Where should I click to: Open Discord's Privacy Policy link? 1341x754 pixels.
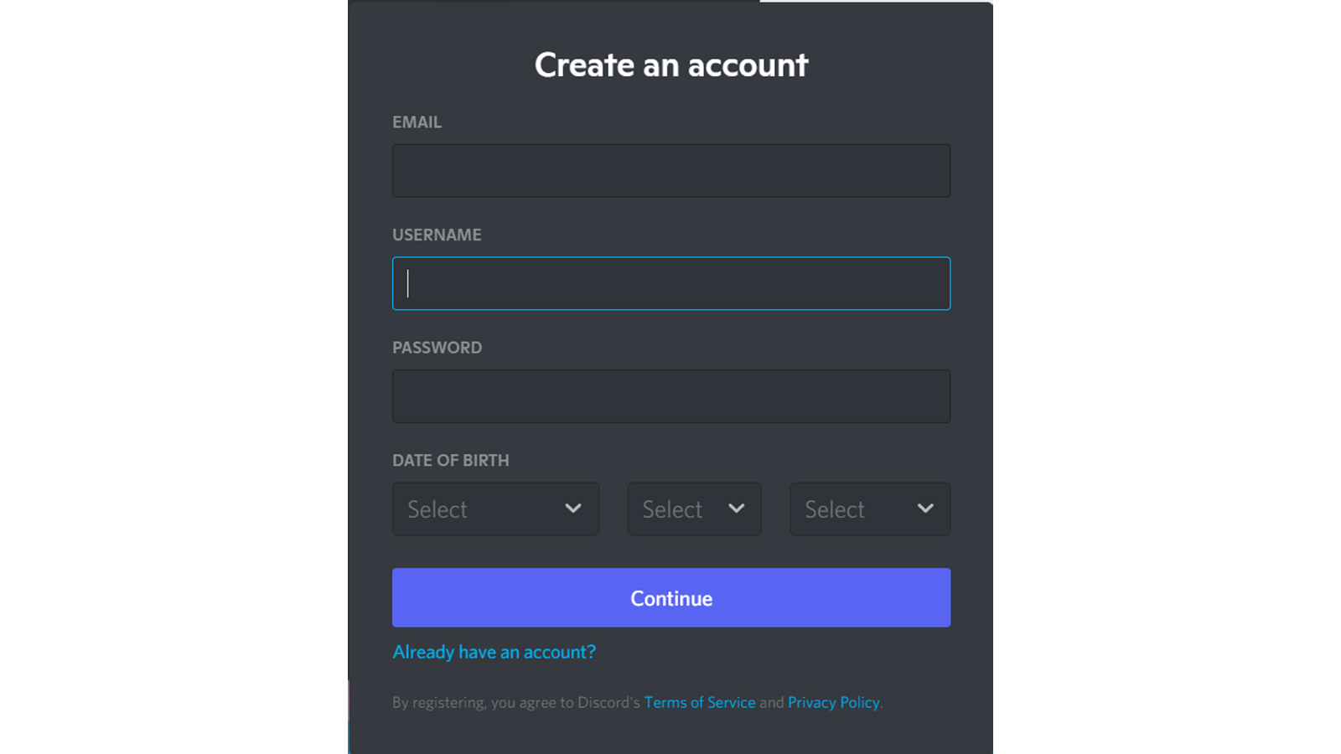pyautogui.click(x=833, y=702)
